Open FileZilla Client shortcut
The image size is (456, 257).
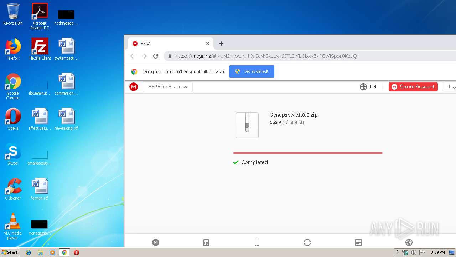pos(40,49)
